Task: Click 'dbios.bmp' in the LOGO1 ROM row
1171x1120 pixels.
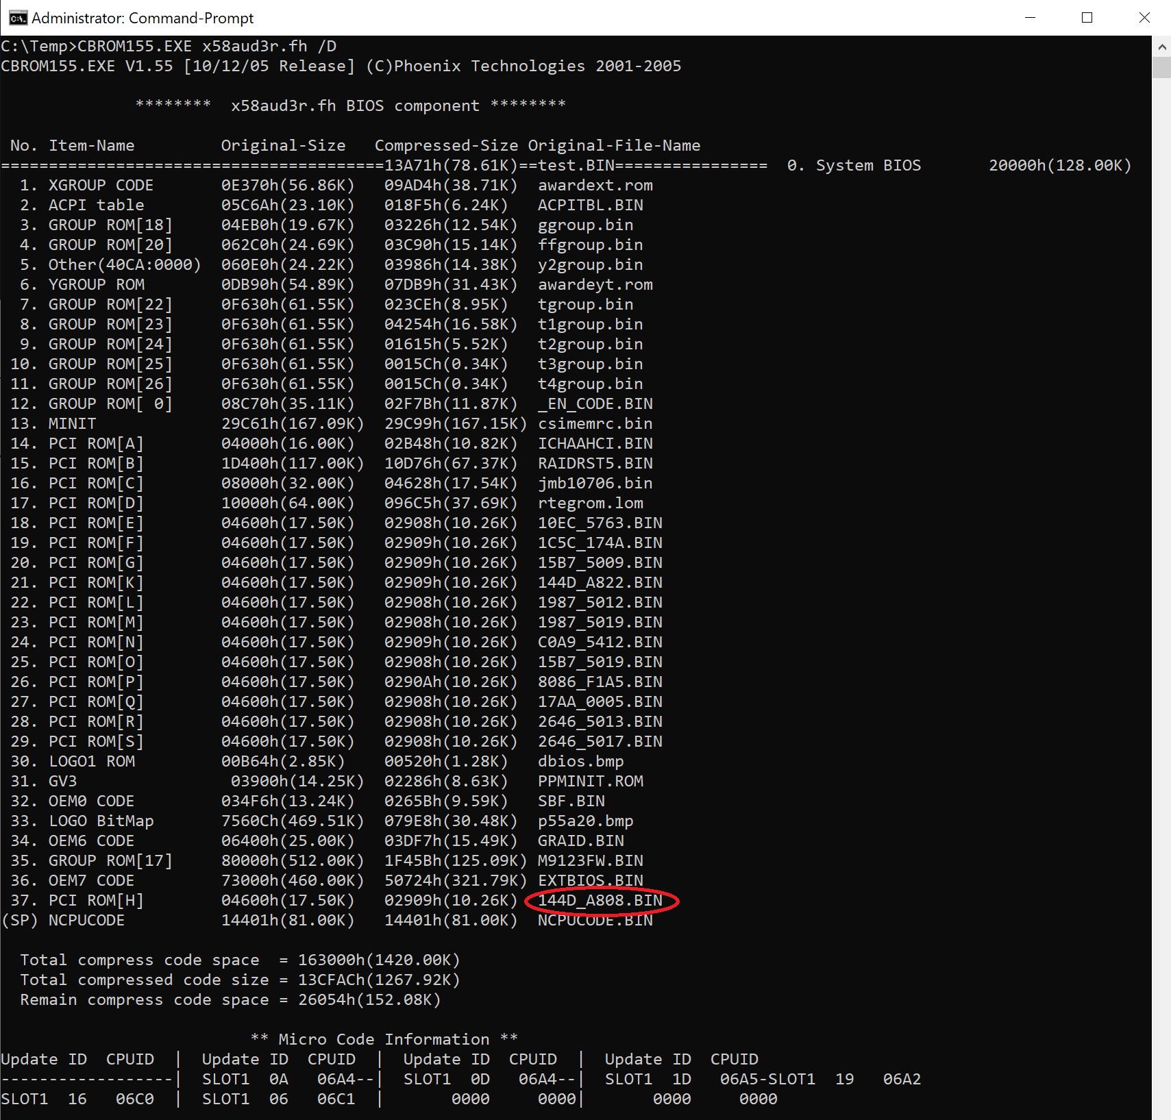Action: point(581,761)
